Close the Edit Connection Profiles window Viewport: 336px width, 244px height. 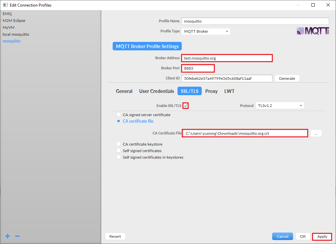328,5
